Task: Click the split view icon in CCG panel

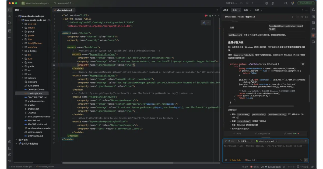Action: 297,17
